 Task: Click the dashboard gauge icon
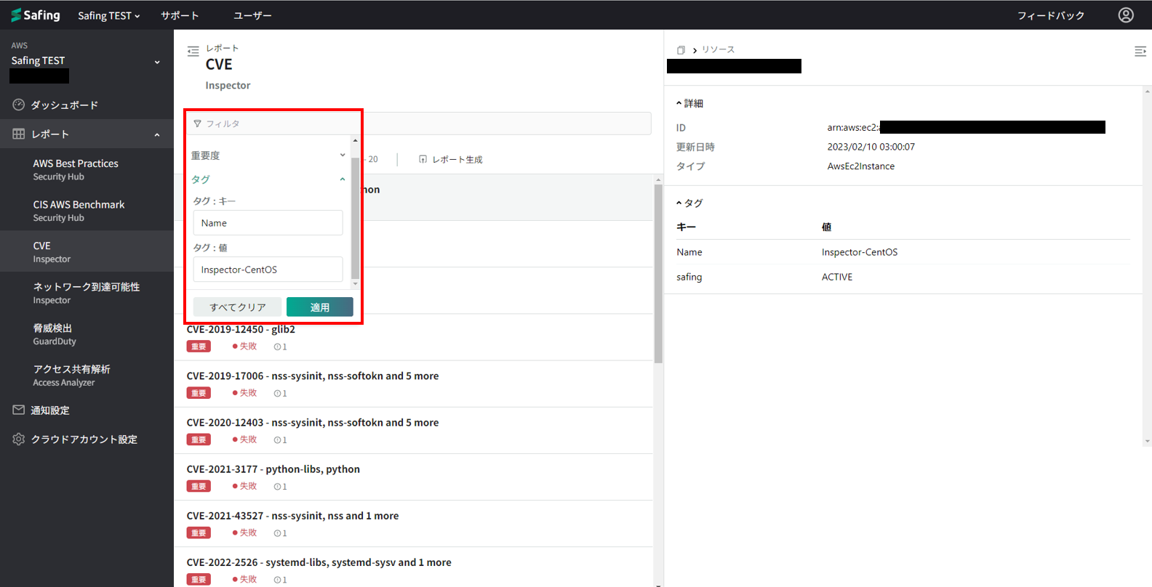[19, 105]
